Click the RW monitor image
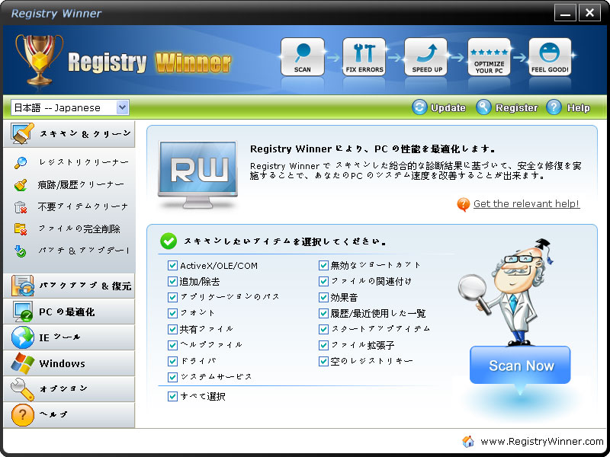This screenshot has height=457, width=610. (x=197, y=175)
